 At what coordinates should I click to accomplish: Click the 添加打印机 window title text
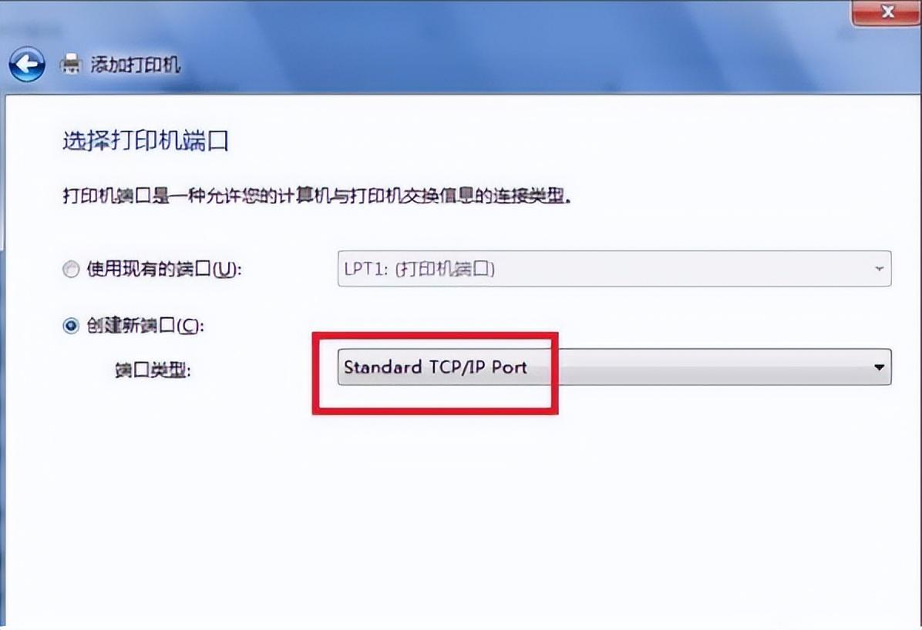(x=135, y=65)
